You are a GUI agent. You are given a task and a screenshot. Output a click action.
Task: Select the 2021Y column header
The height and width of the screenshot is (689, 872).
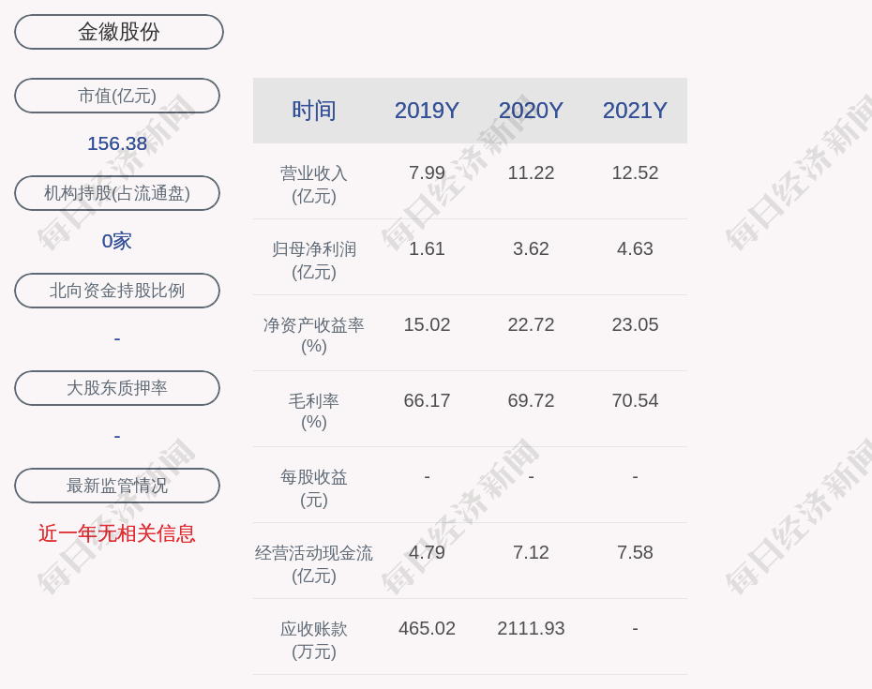click(x=635, y=111)
